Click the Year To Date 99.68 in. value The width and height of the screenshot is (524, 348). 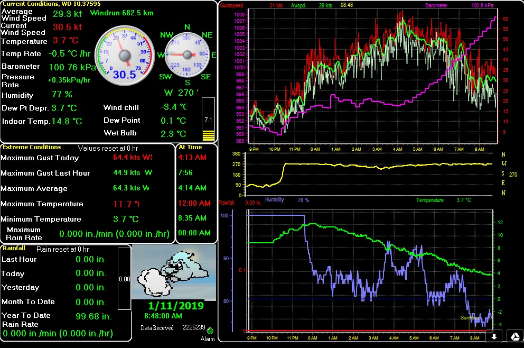pos(93,317)
